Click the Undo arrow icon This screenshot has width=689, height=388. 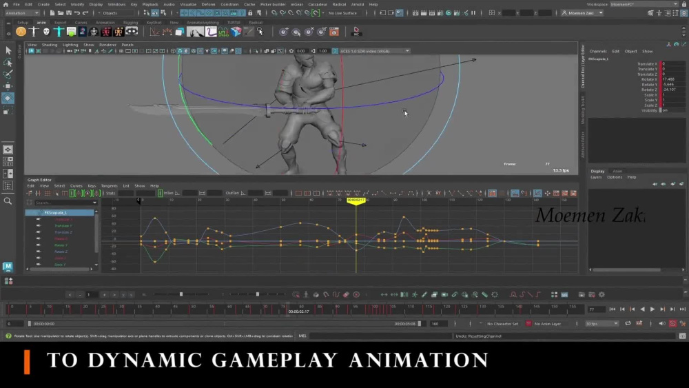pos(77,13)
